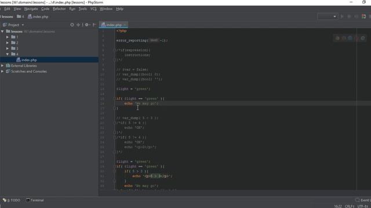
Task: Click UTF-8 encoding in status bar
Action: pyautogui.click(x=363, y=206)
